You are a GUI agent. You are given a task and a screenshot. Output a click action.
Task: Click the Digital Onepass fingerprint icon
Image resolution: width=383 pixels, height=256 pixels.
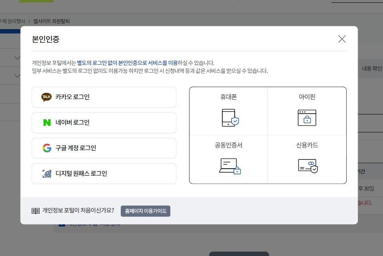(47, 174)
